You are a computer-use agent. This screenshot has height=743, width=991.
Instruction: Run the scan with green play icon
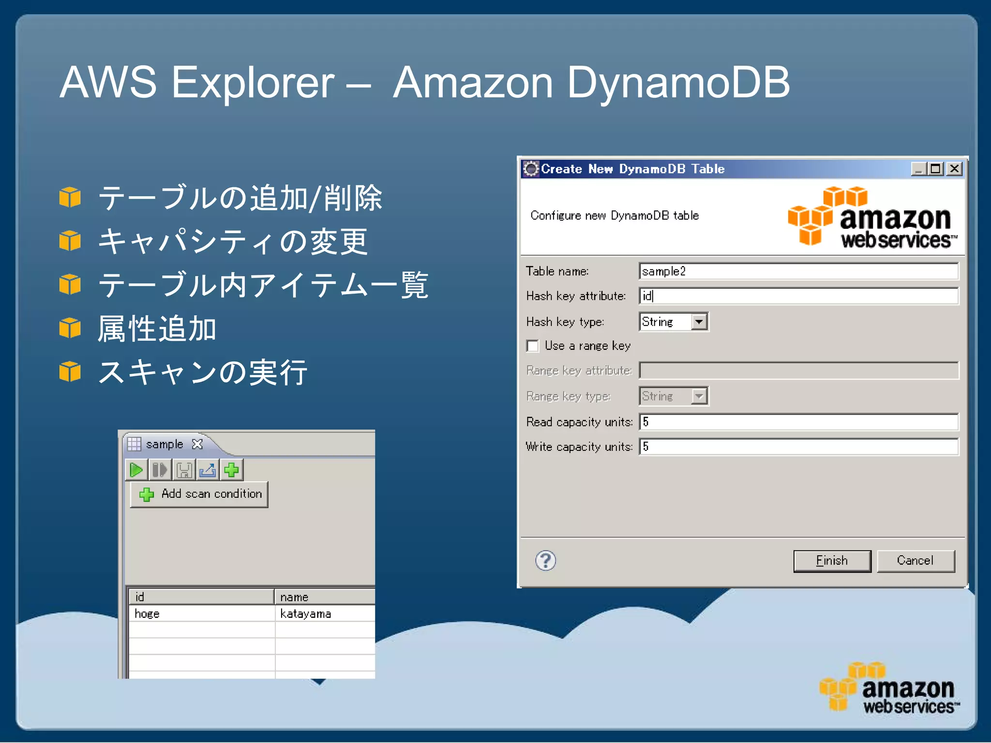[x=136, y=470]
